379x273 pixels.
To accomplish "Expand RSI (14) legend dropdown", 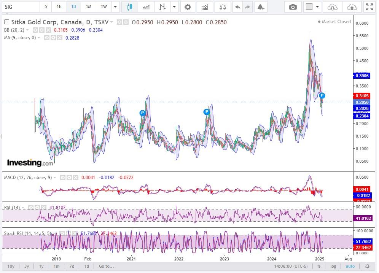I will click(x=23, y=208).
